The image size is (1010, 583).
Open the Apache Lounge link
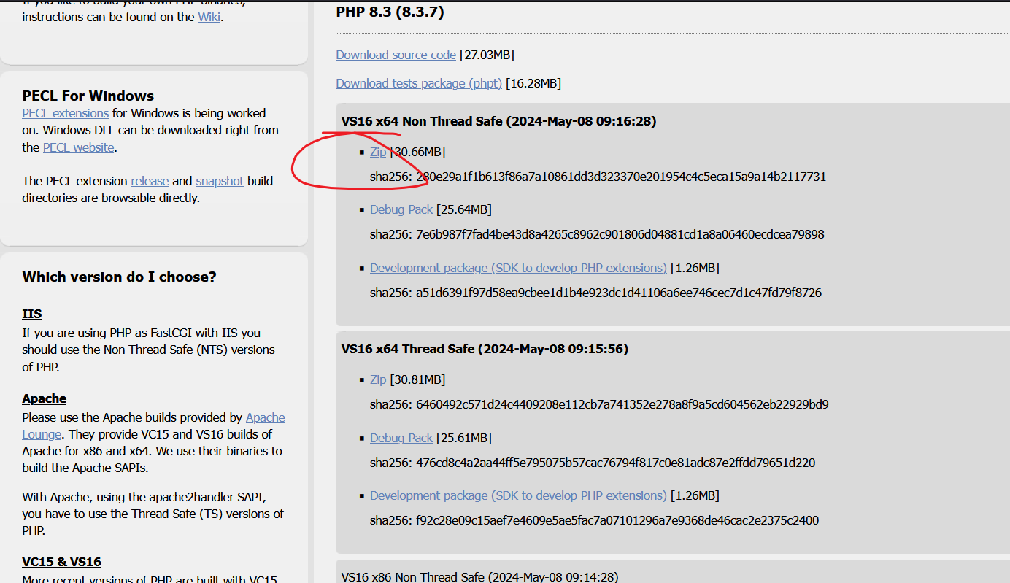pyautogui.click(x=265, y=418)
